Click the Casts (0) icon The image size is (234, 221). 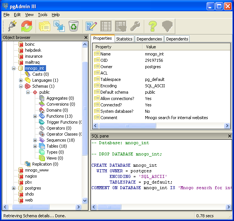click(x=27, y=74)
